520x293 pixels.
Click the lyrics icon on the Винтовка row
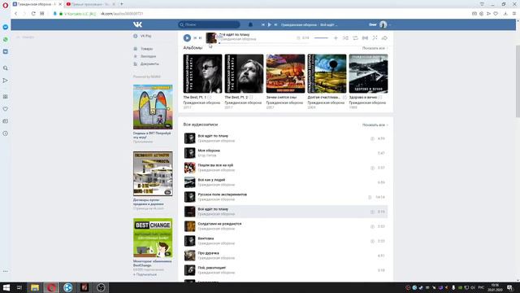[372, 241]
